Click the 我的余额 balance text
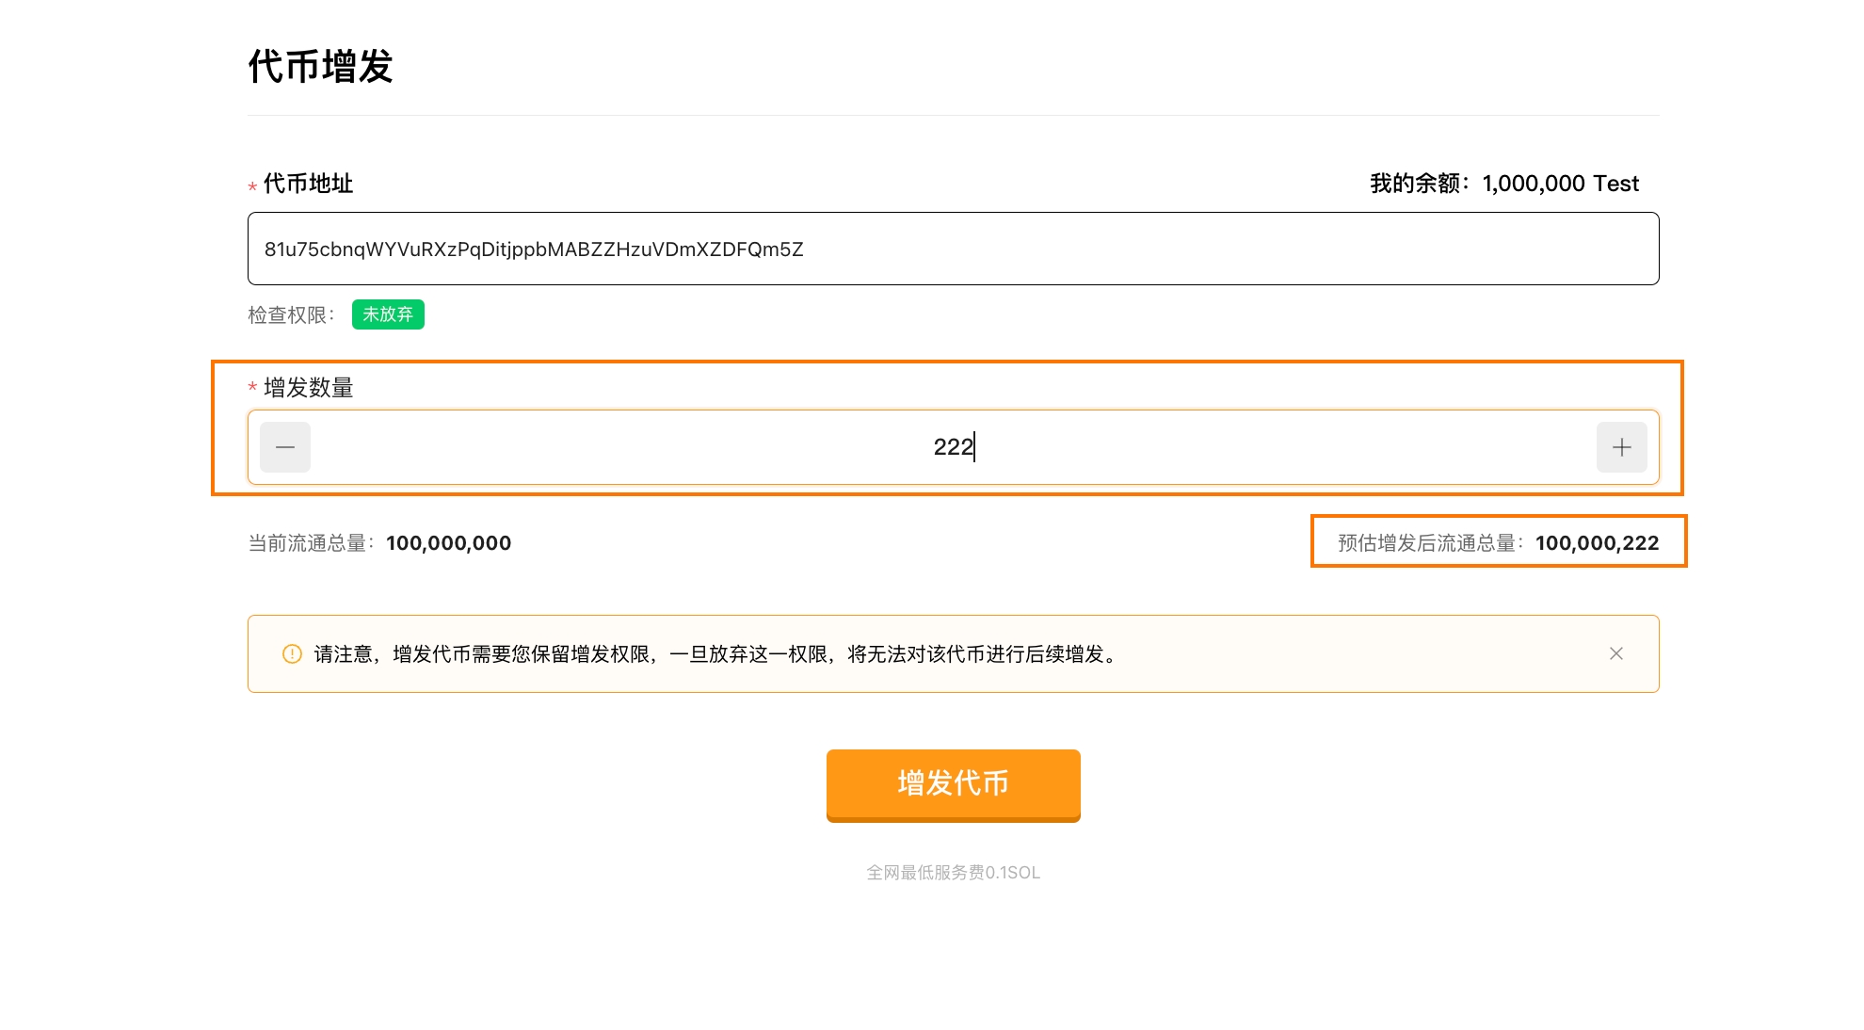Image resolution: width=1864 pixels, height=1030 pixels. pos(1503,184)
